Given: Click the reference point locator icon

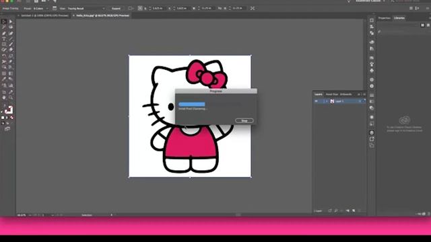Looking at the screenshot, I should 140,9.
